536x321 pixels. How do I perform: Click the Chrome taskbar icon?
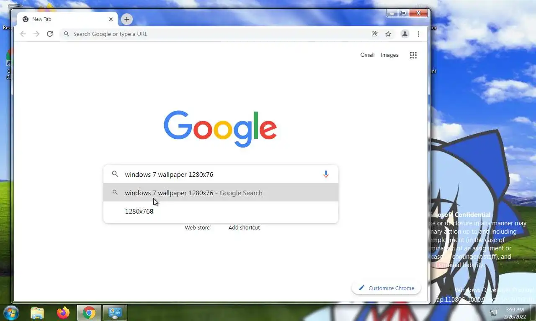point(89,313)
